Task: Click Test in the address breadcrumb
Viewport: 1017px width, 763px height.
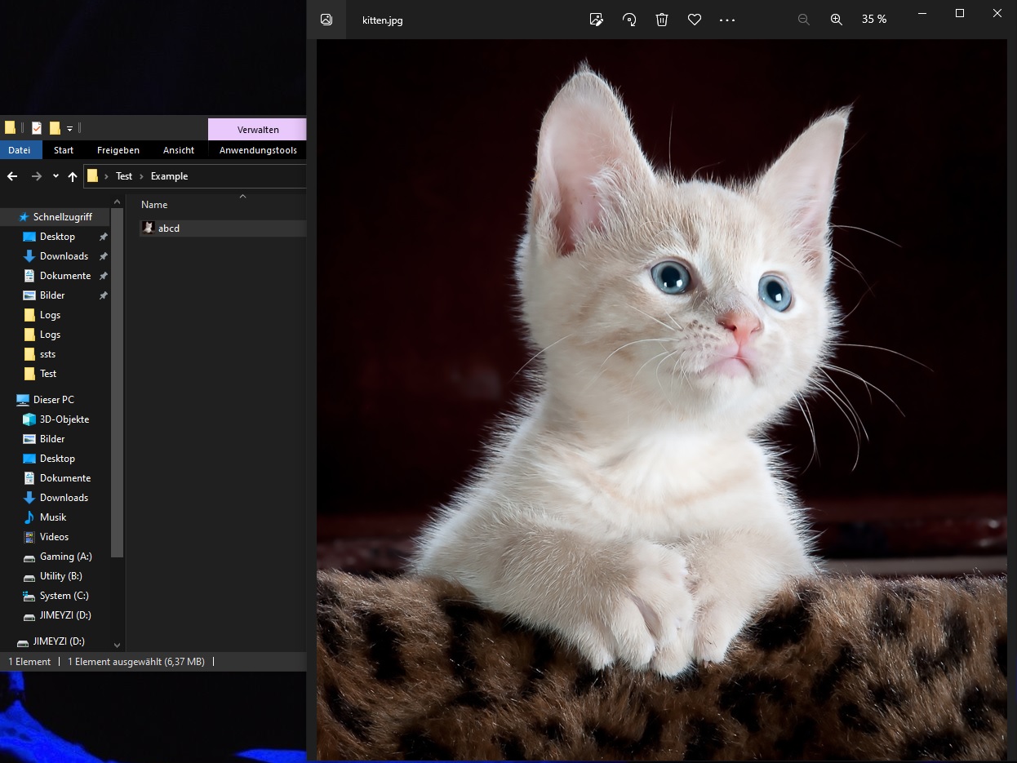Action: (124, 176)
